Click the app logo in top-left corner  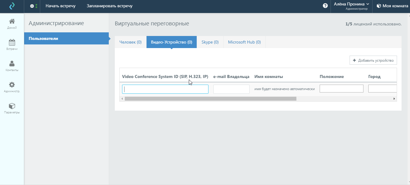coord(12,6)
